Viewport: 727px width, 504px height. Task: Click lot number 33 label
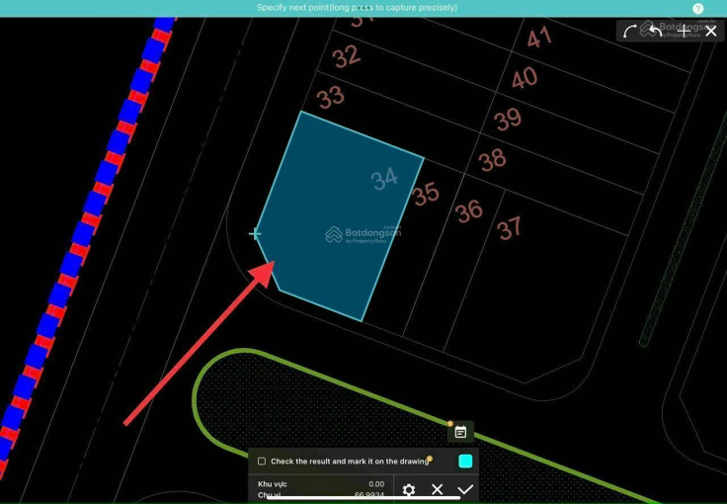point(331,97)
